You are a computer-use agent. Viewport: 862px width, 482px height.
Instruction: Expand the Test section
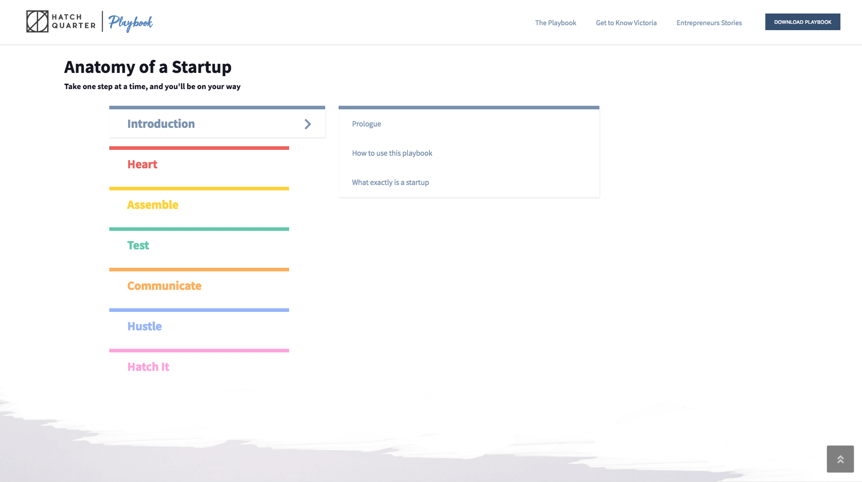138,245
